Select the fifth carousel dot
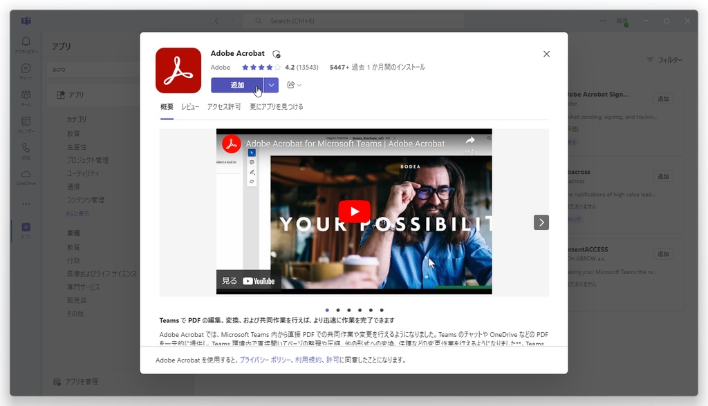 coord(371,310)
